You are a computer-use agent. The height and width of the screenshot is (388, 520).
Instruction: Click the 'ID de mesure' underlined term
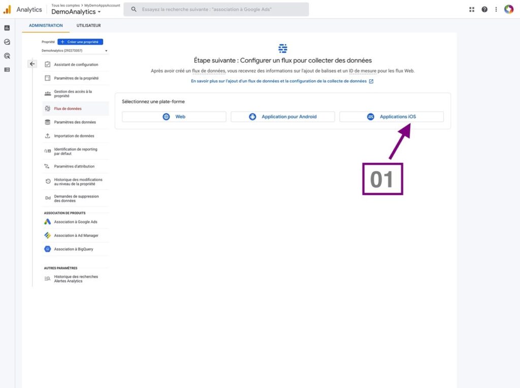tap(363, 71)
